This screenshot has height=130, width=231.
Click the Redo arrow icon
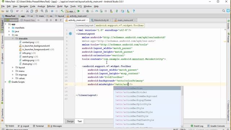pyautogui.click(x=22, y=11)
